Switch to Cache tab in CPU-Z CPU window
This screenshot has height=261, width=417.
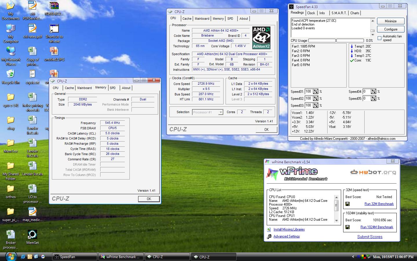pos(187,19)
